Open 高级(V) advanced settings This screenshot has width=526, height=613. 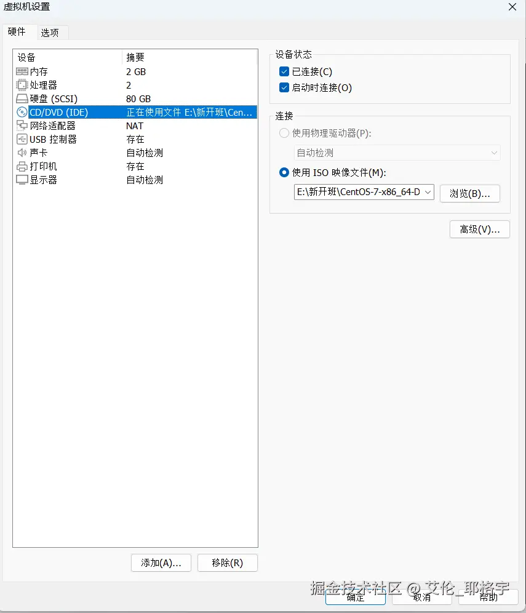click(479, 229)
